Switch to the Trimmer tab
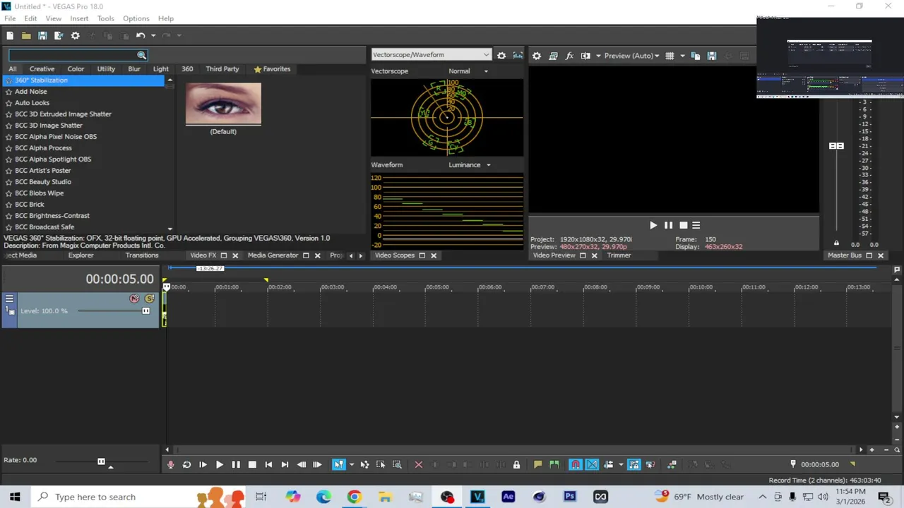Screen dimensions: 904x508 click(x=619, y=255)
